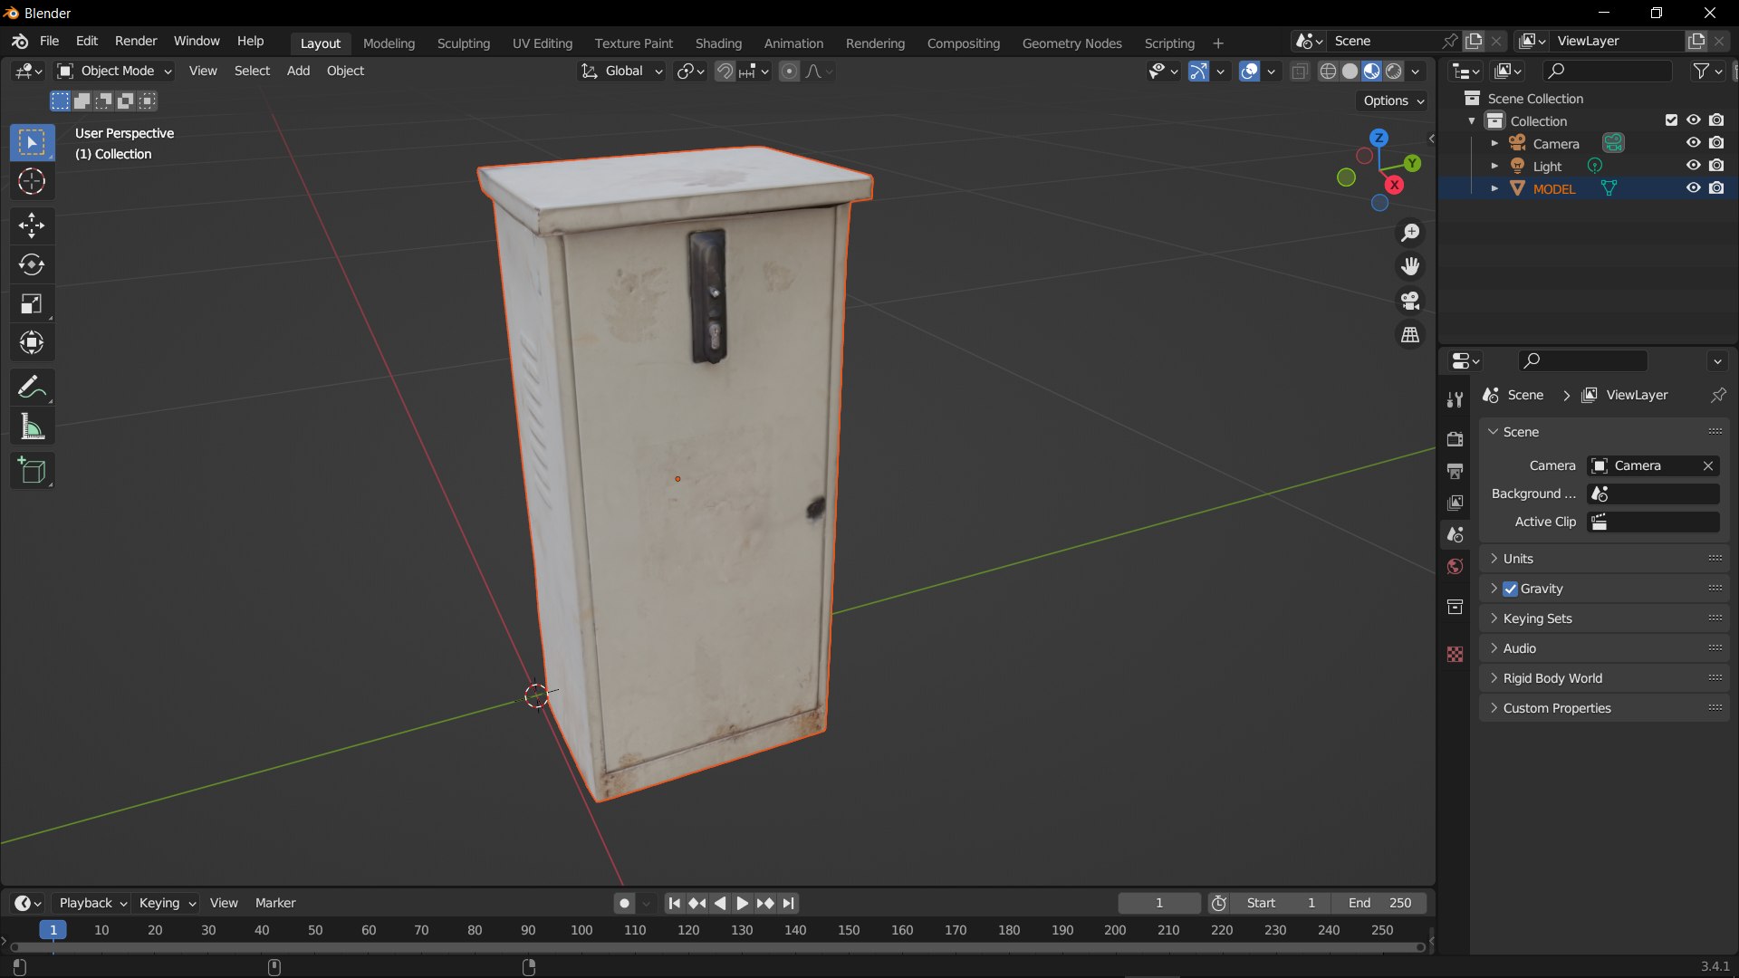Switch to orthographic grid view icon
The width and height of the screenshot is (1739, 978).
point(1410,335)
